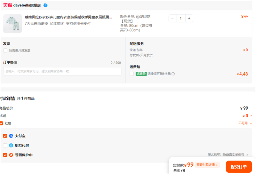Increase quantity with the plus button

[189, 19]
